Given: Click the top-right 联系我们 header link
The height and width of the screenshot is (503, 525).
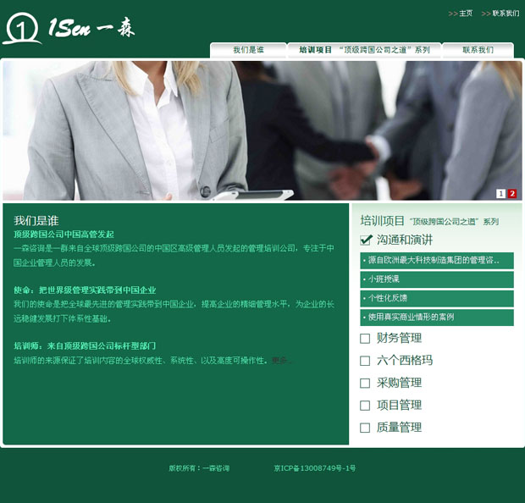Looking at the screenshot, I should click(506, 14).
